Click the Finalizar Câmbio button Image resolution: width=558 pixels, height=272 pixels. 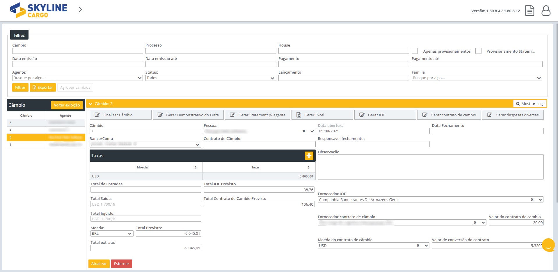pos(120,115)
